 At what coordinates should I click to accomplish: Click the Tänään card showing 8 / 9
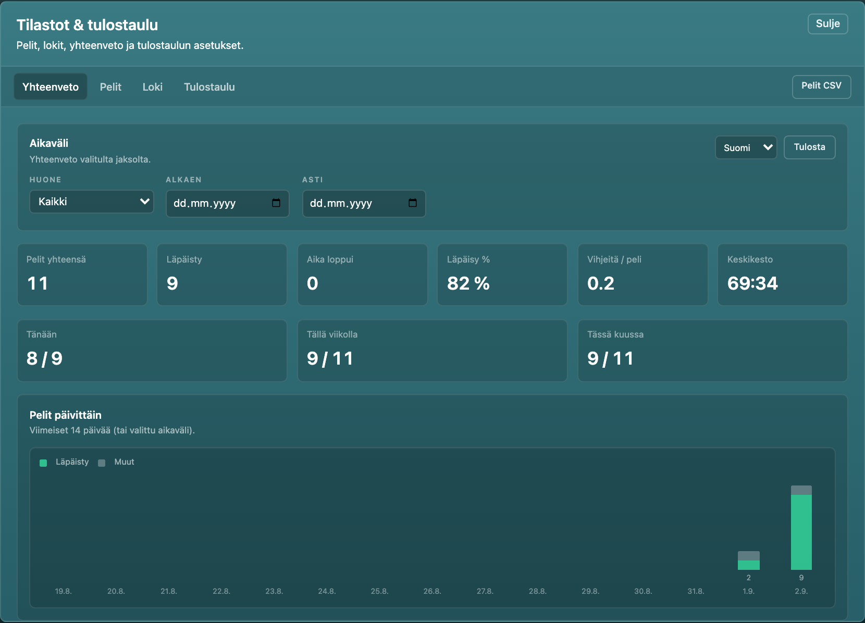click(152, 351)
